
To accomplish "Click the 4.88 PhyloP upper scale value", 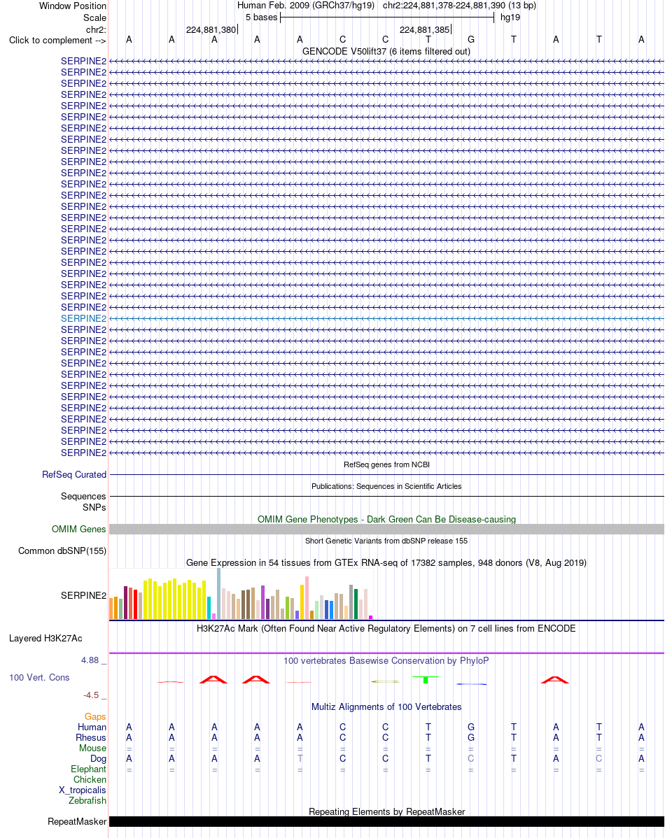I will (90, 660).
